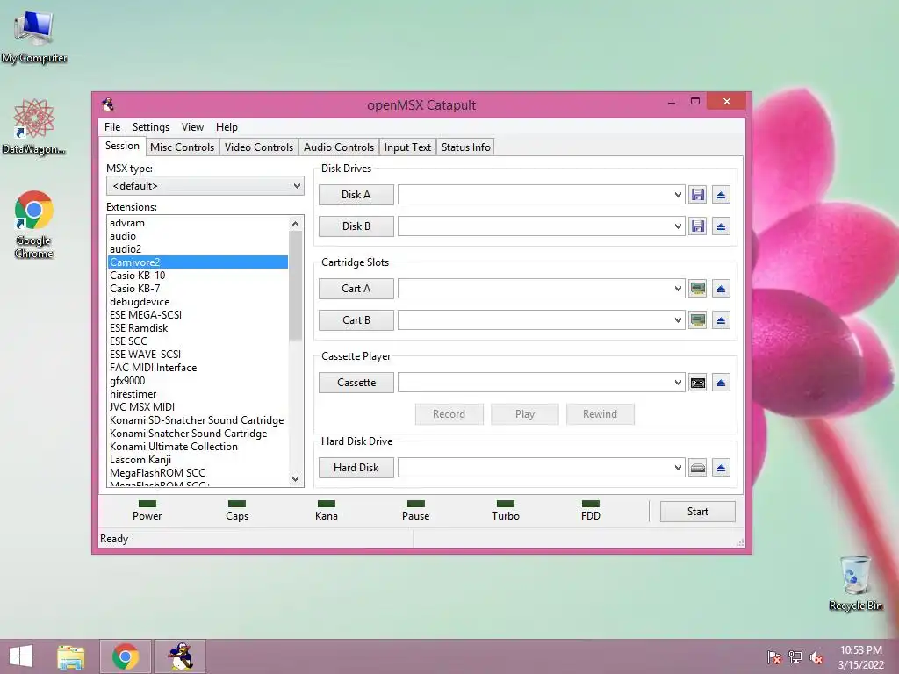Switch to the Misc Controls tab
899x674 pixels.
(x=183, y=147)
